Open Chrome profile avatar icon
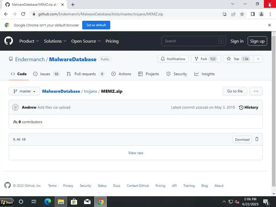This screenshot has width=276, height=207. [x=261, y=14]
